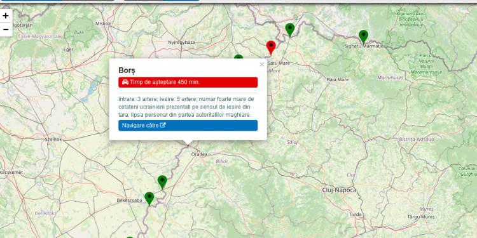The image size is (477, 238).
Task: Click the red Timp de așteptare 450 min bar
Action: (x=188, y=83)
